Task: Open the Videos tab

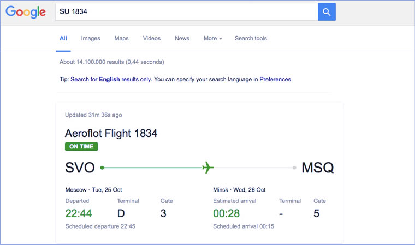Action: (x=152, y=38)
